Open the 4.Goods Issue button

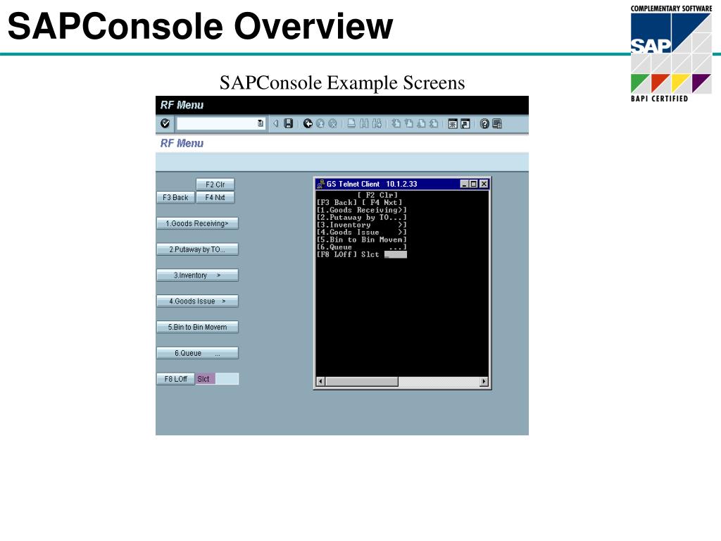tap(197, 301)
